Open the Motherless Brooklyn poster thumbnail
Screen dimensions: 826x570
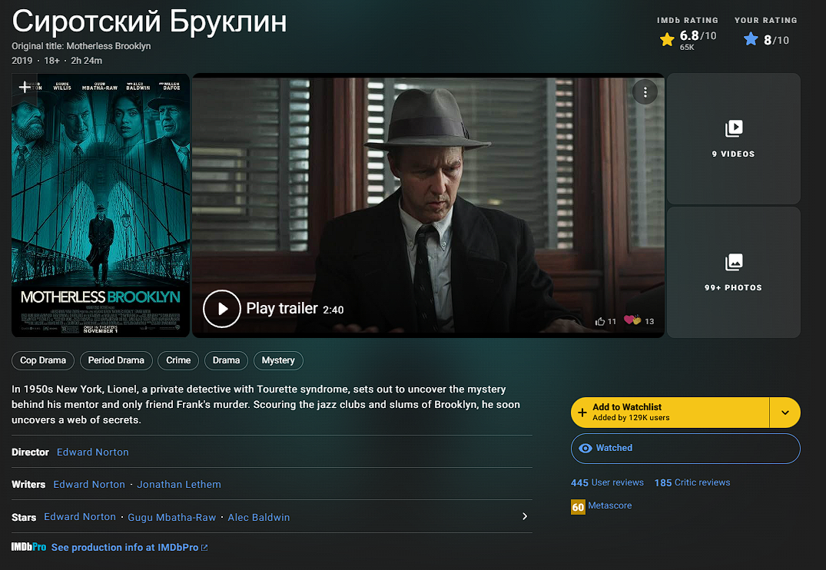coord(101,205)
